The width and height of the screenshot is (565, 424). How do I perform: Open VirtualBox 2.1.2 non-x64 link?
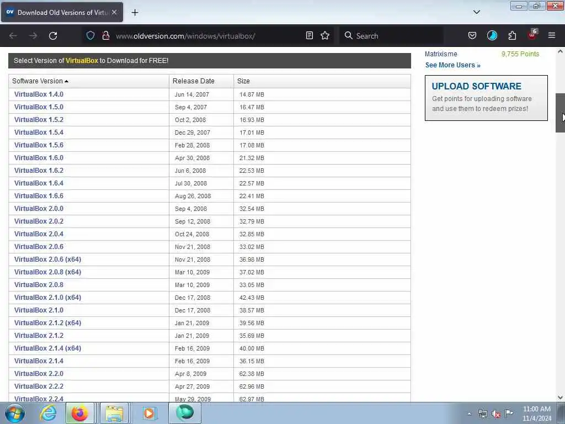tap(39, 335)
